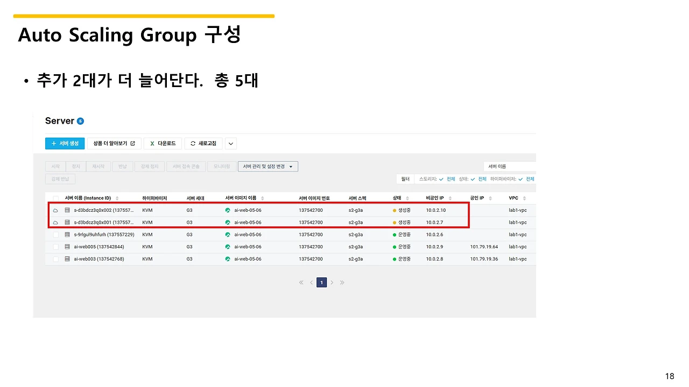The width and height of the screenshot is (689, 387).
Task: Click image icon in ai-web005 row
Action: point(228,247)
